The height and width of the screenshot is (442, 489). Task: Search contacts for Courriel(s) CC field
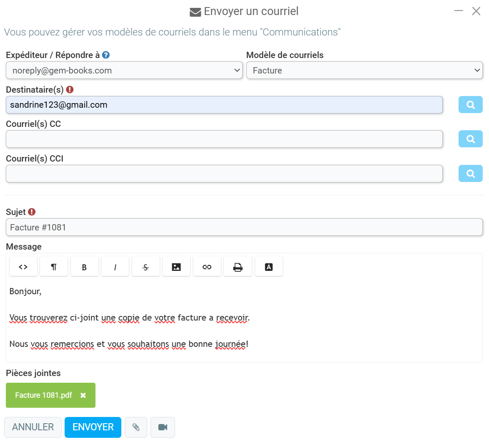tap(470, 139)
